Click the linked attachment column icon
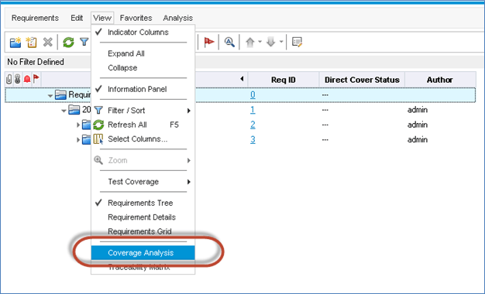485x294 pixels. pyautogui.click(x=18, y=80)
